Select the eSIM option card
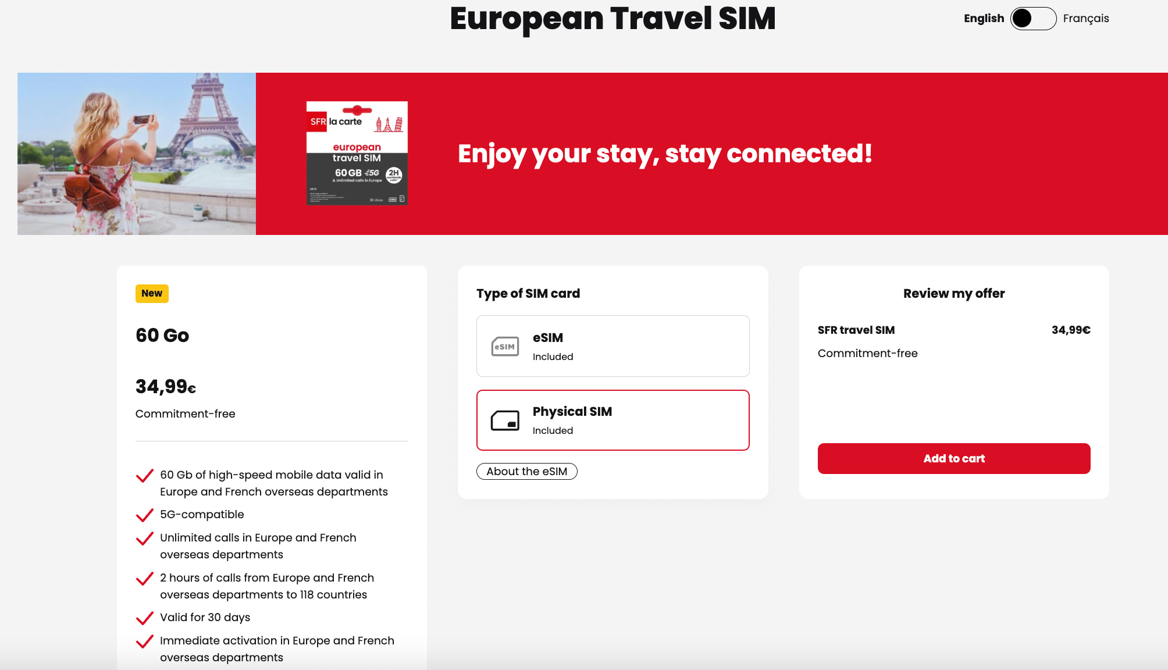1168x670 pixels. [613, 345]
